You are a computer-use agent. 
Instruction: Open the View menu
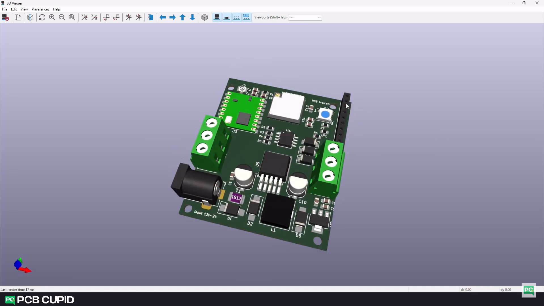click(24, 9)
